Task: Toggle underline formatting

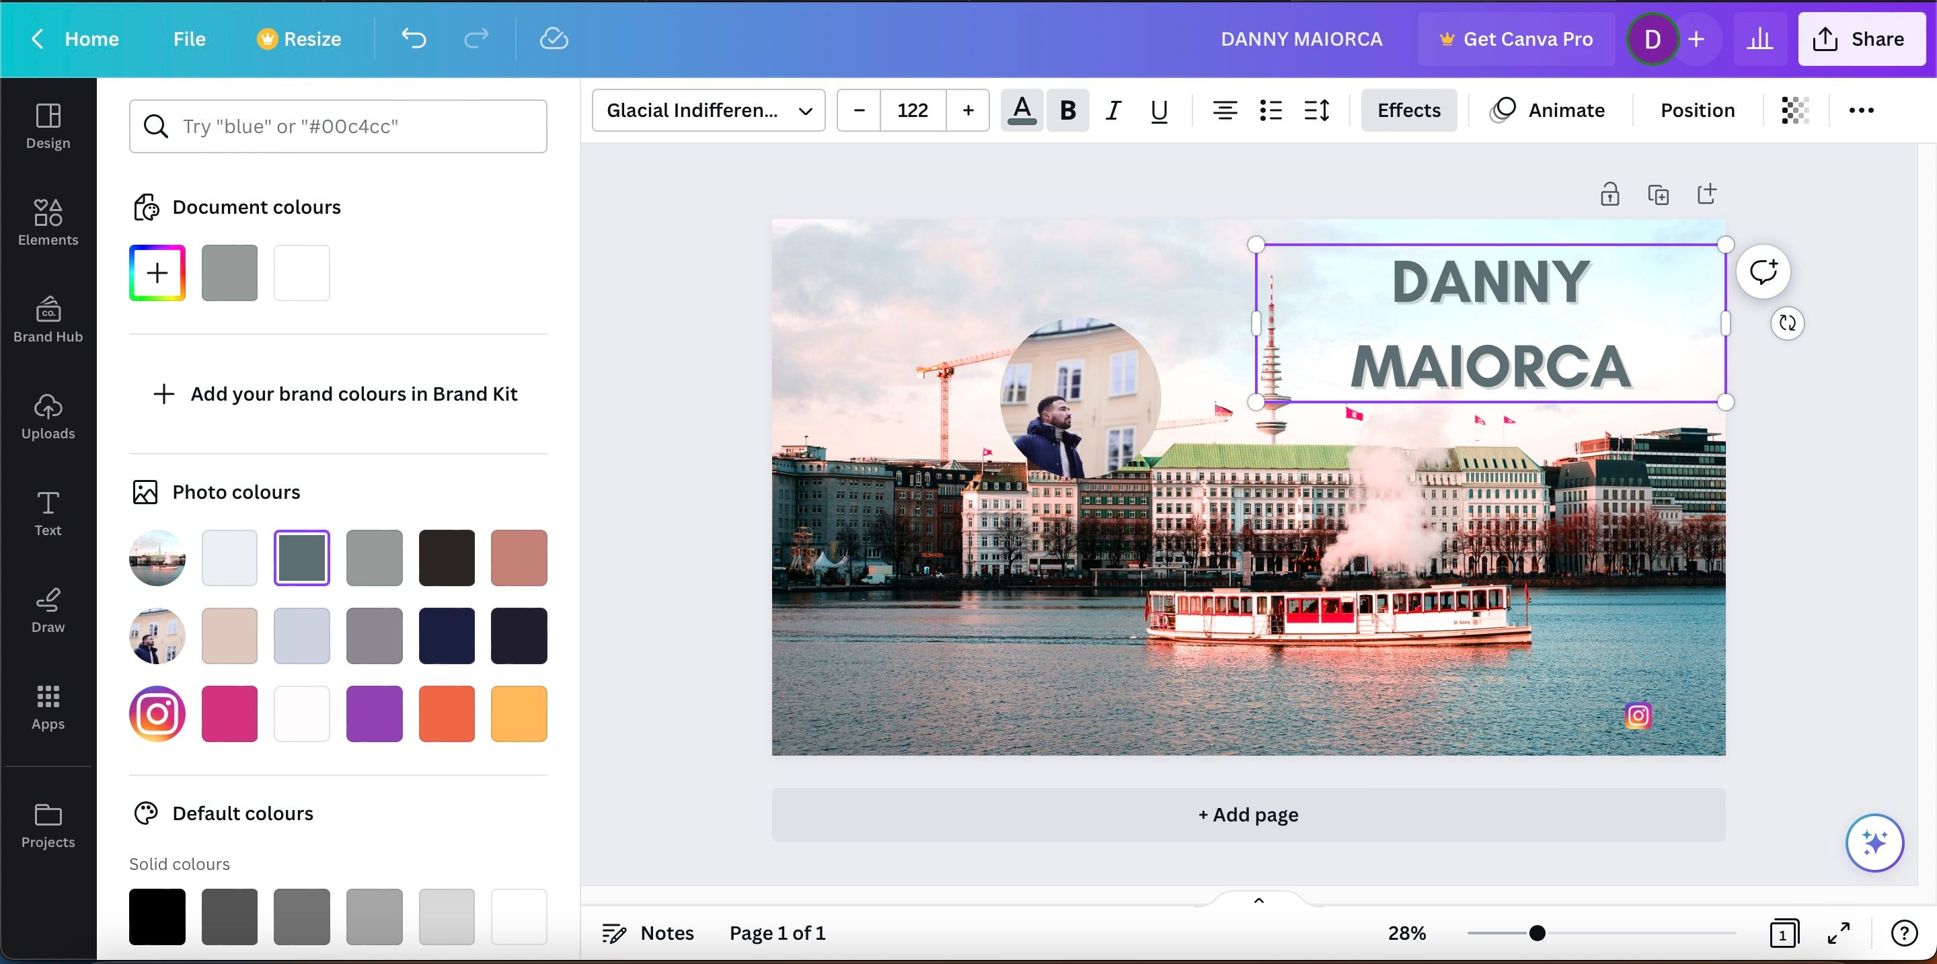Action: pyautogui.click(x=1158, y=110)
